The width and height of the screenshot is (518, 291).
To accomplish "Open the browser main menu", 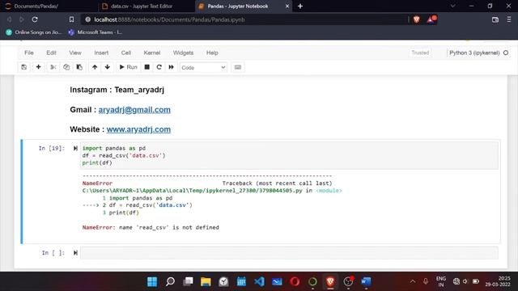I will 509,19.
